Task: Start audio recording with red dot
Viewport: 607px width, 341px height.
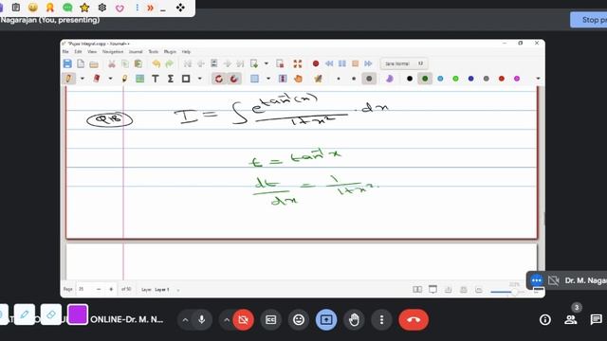Action: tap(316, 63)
